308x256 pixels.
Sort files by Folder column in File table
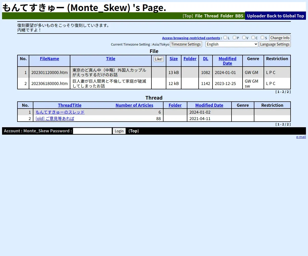190,59
